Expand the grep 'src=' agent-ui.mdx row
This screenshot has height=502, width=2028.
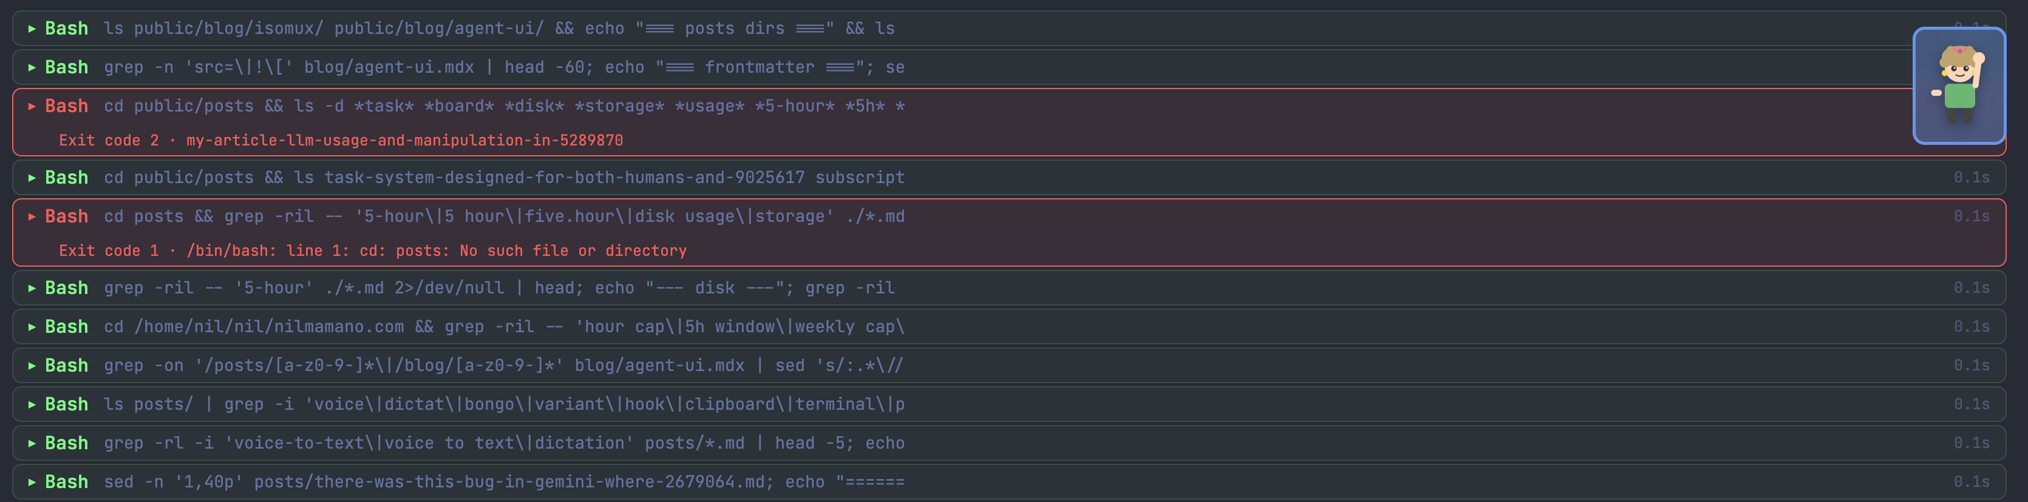(x=1009, y=67)
